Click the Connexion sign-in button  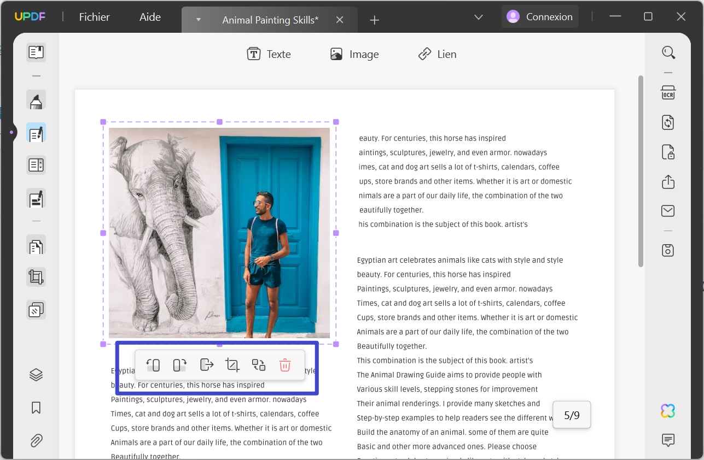tap(540, 17)
